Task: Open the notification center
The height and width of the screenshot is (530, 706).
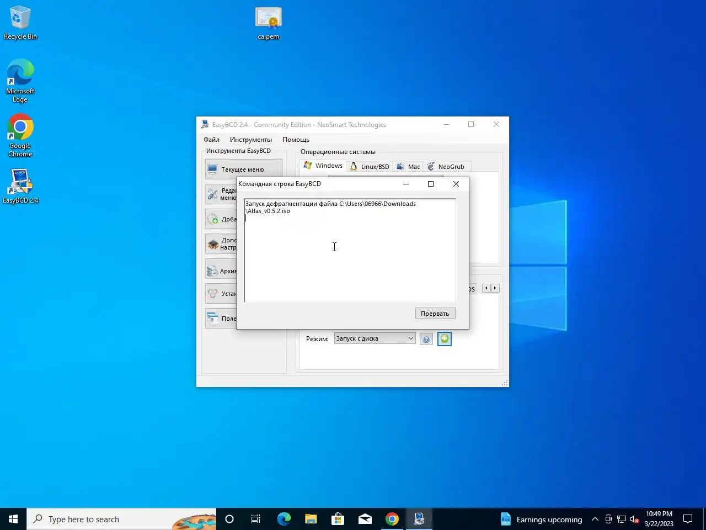Action: (x=688, y=519)
